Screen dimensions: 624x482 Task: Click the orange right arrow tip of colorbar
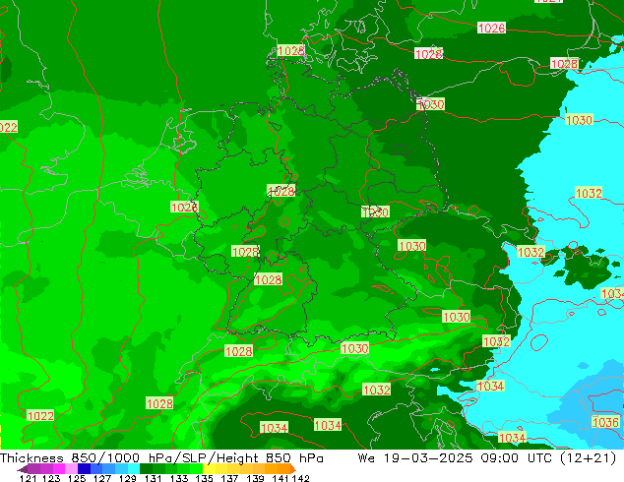(293, 469)
